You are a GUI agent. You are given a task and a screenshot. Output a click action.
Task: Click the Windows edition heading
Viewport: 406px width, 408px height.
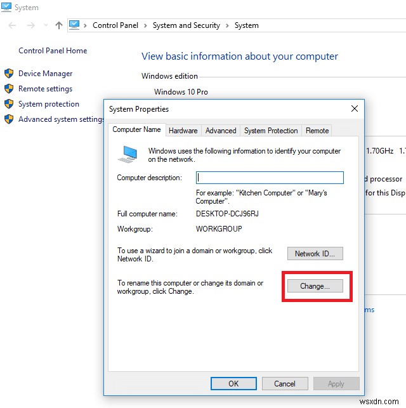tap(169, 76)
